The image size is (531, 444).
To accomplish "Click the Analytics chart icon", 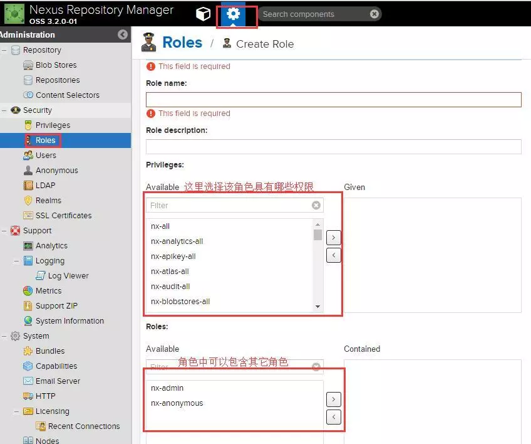I will click(x=28, y=246).
